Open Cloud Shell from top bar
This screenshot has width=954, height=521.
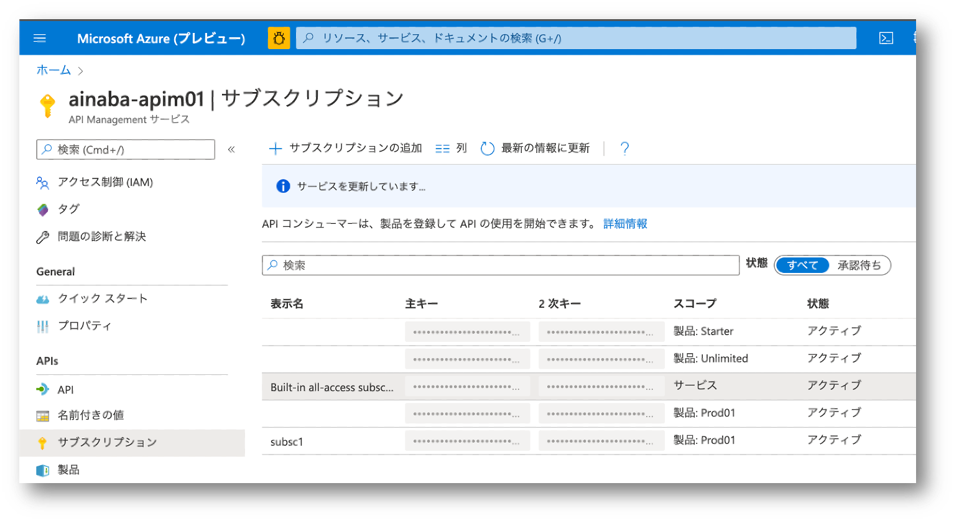[x=886, y=39]
